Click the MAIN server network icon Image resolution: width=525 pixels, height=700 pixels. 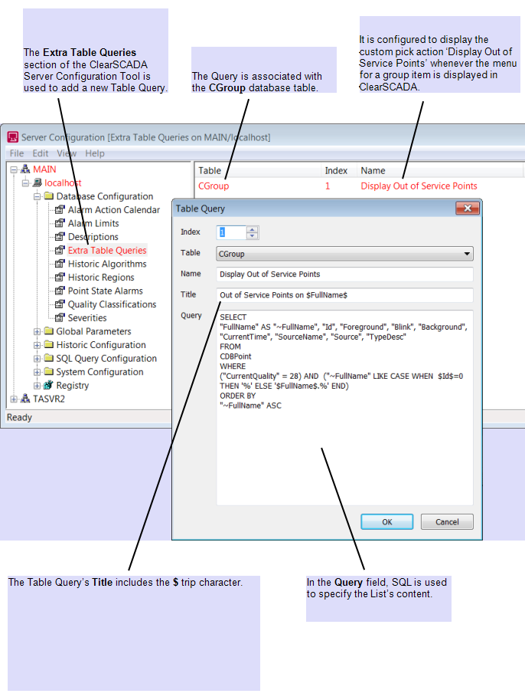click(24, 169)
